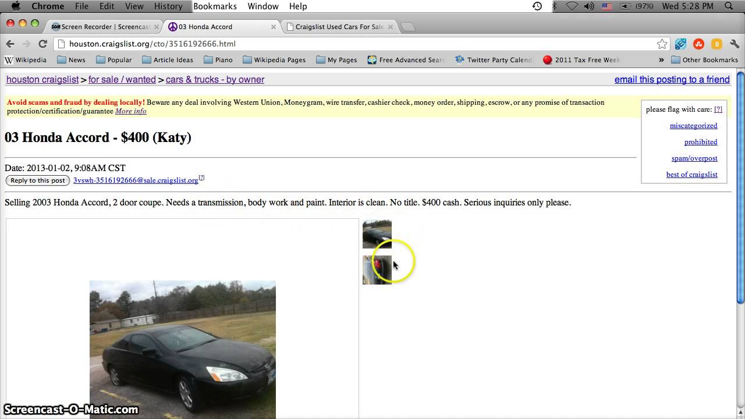Click email this posting to a friend
Viewport: 745px width, 419px height.
coord(672,80)
